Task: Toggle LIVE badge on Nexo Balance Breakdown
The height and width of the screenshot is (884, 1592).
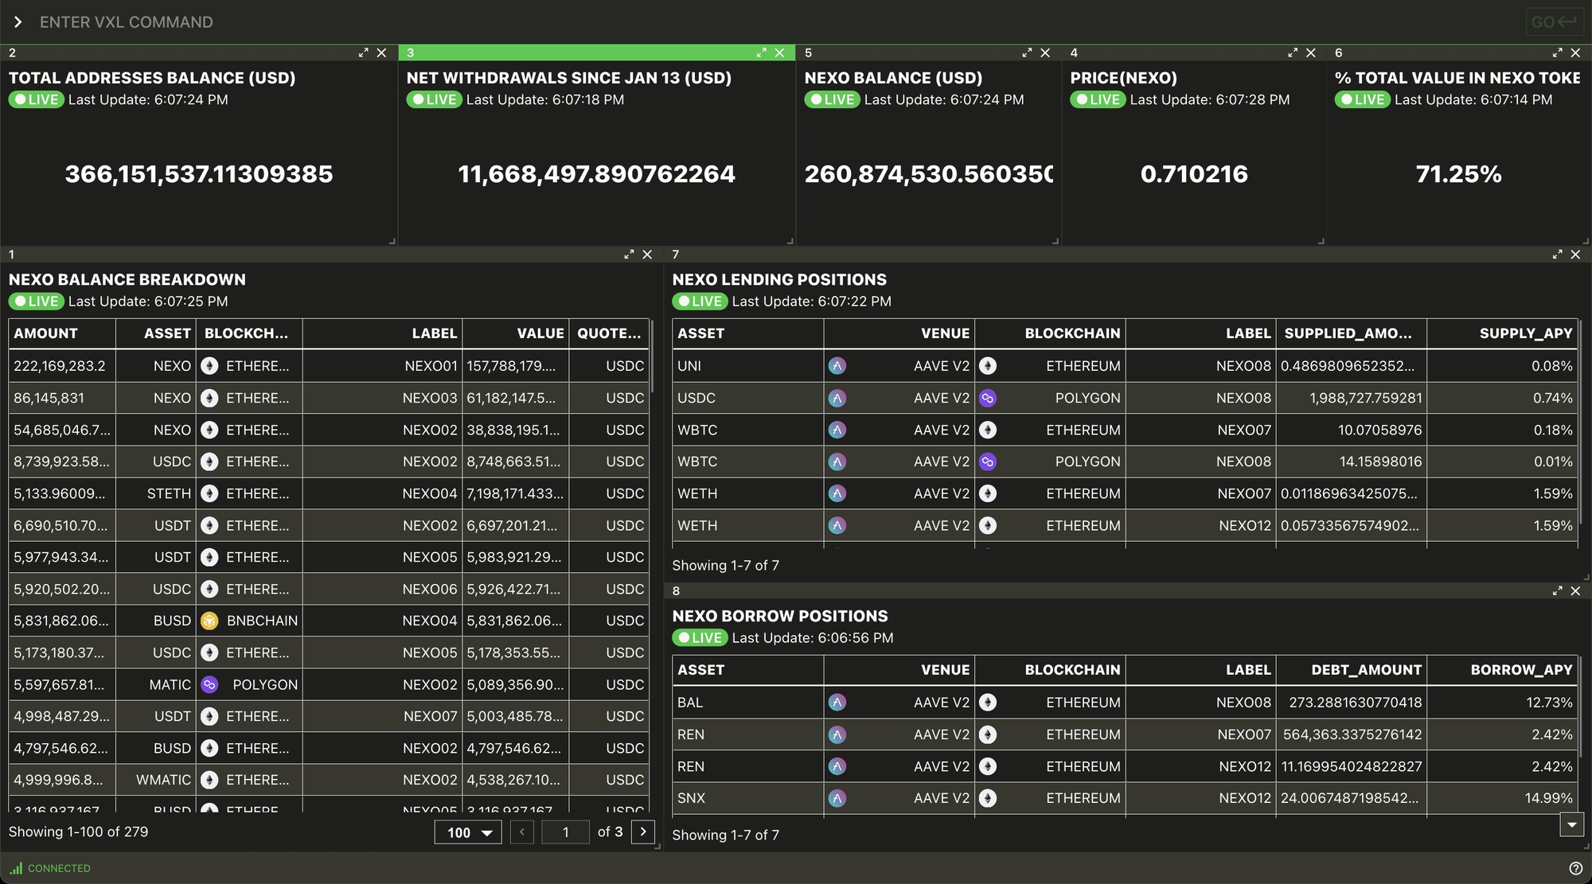Action: [37, 302]
